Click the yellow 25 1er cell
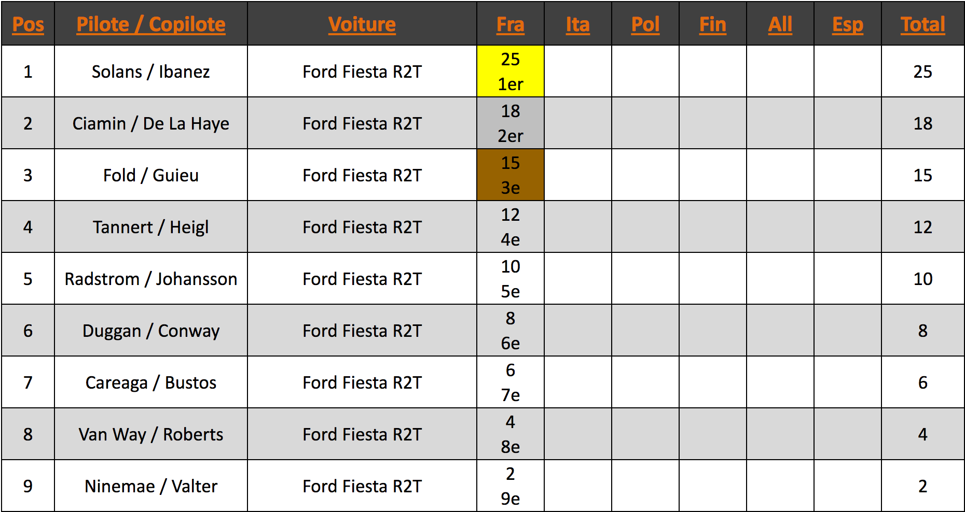Screen dimensions: 965x512 tap(511, 72)
